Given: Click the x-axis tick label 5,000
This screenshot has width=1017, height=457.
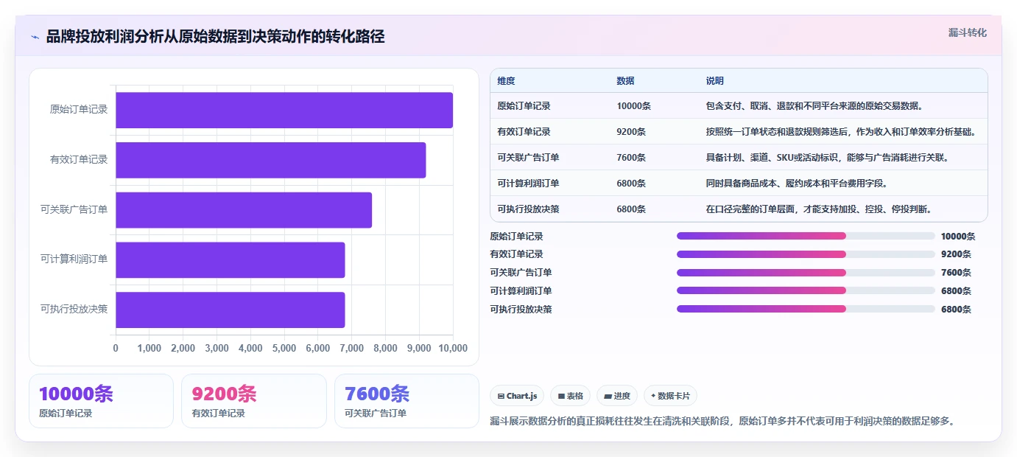Looking at the screenshot, I should 284,348.
